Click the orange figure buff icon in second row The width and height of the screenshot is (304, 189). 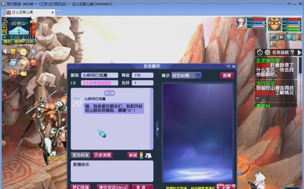(x=273, y=44)
